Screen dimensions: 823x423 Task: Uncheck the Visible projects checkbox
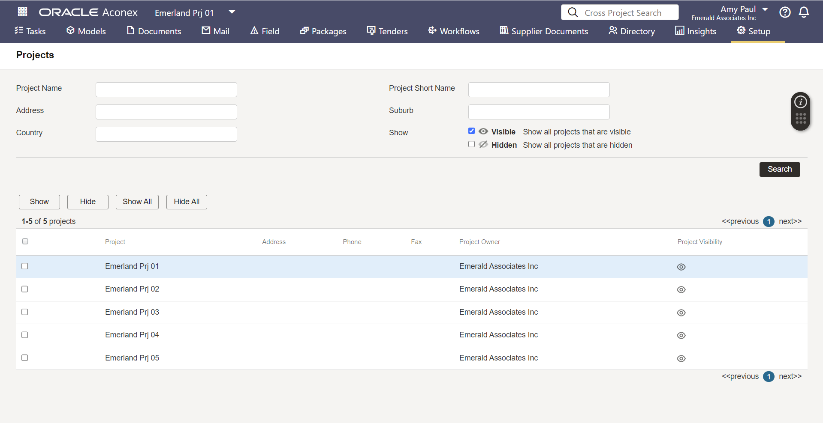(x=471, y=131)
